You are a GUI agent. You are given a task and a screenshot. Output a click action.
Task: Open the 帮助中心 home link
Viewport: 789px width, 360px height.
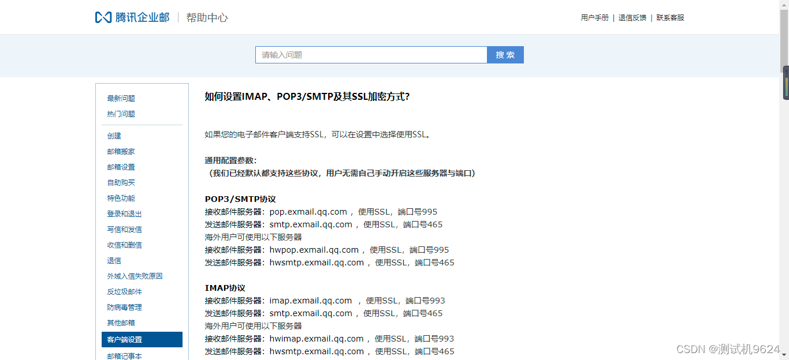(x=207, y=17)
